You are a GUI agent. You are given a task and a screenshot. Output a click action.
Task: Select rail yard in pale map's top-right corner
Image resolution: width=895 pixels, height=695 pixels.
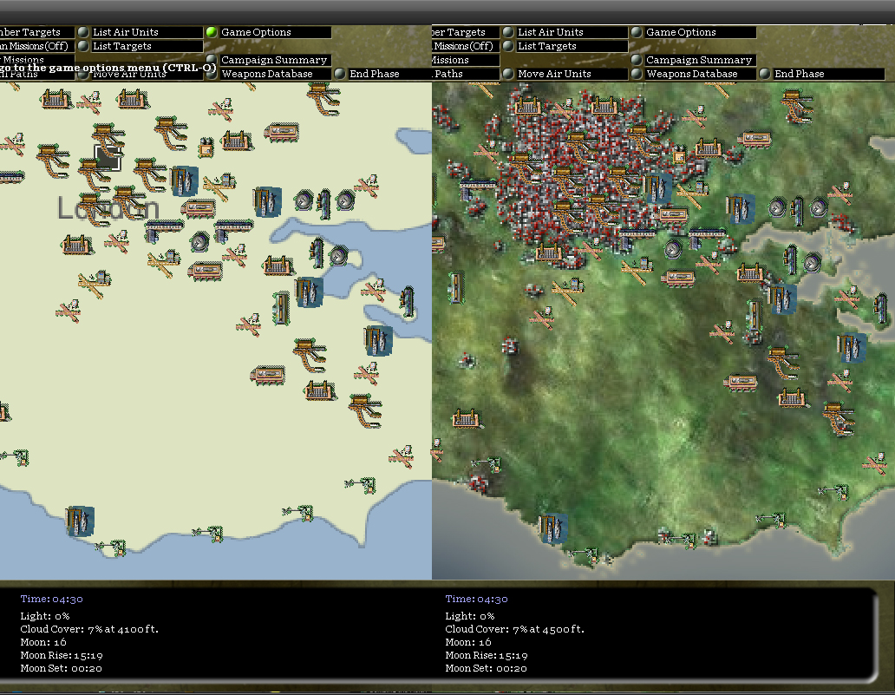tap(324, 98)
